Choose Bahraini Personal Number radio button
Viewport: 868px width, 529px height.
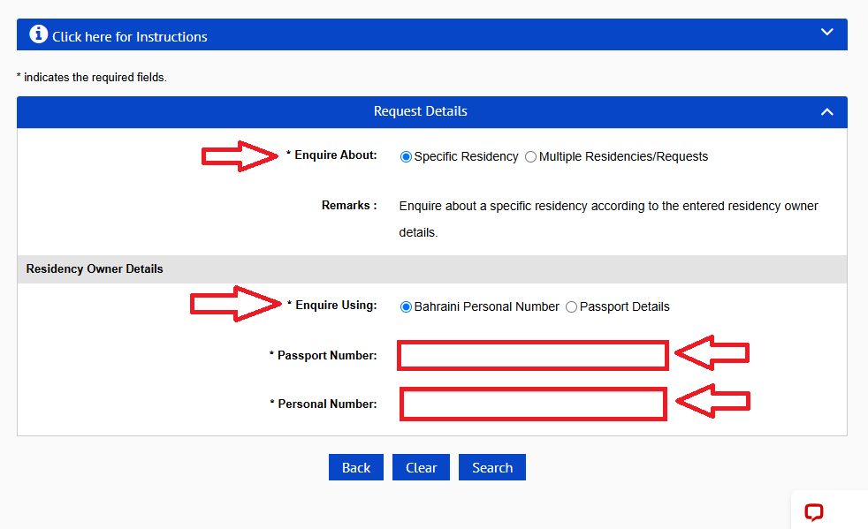[x=406, y=306]
